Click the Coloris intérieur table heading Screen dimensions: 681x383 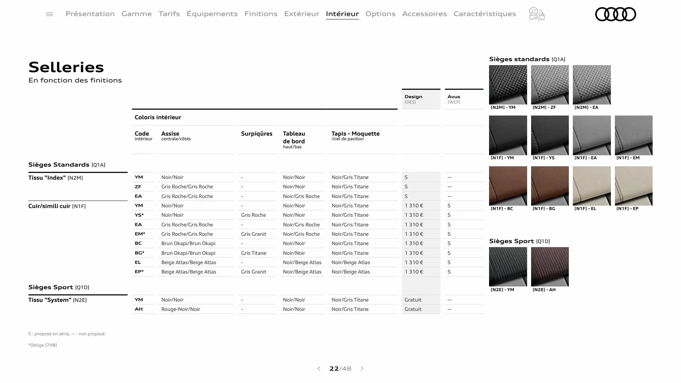tap(158, 117)
